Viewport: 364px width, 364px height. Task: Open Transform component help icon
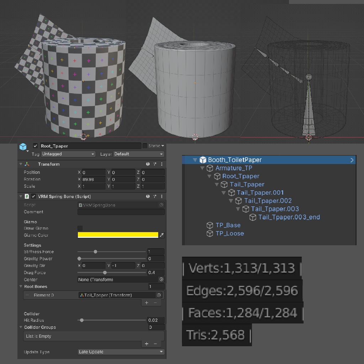[x=148, y=164]
